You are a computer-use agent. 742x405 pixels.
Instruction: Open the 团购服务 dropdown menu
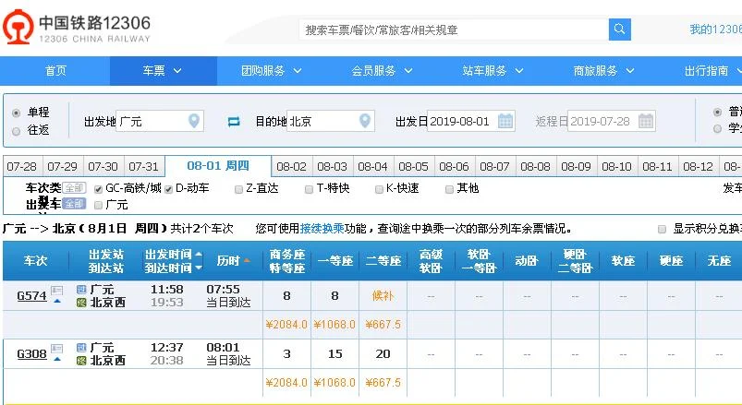271,71
